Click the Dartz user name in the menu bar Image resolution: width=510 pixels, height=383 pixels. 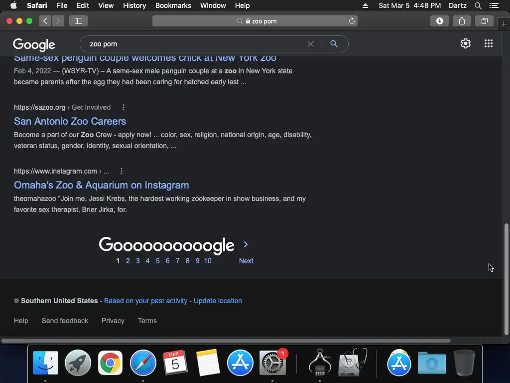tap(457, 5)
